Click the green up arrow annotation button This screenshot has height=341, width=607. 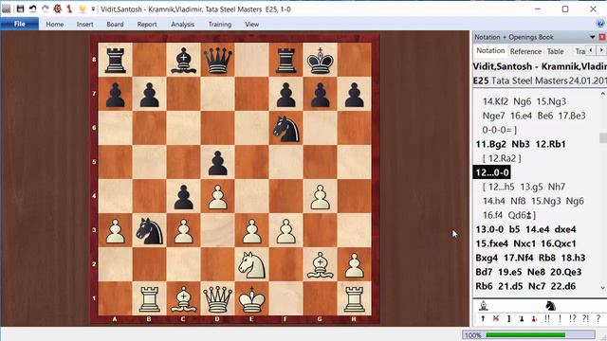pos(483,318)
